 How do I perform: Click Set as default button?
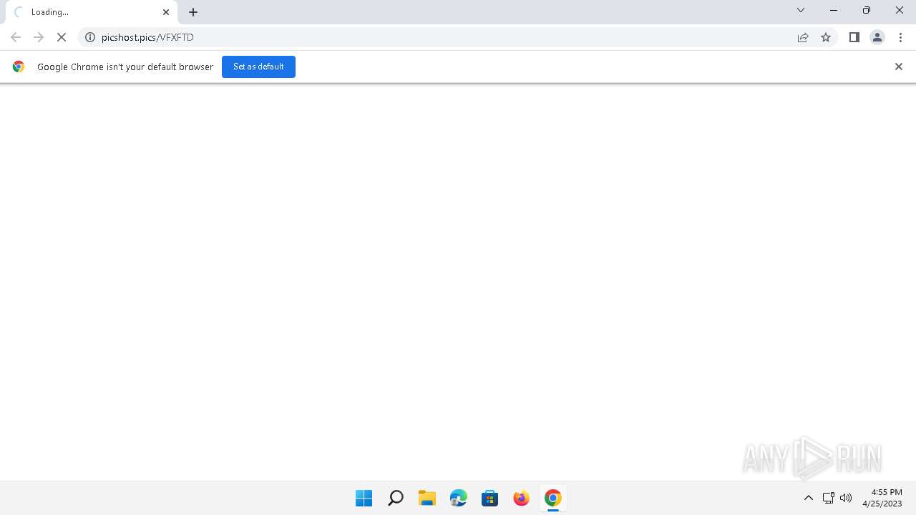coord(258,67)
